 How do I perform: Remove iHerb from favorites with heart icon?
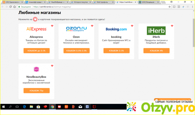point(172,26)
